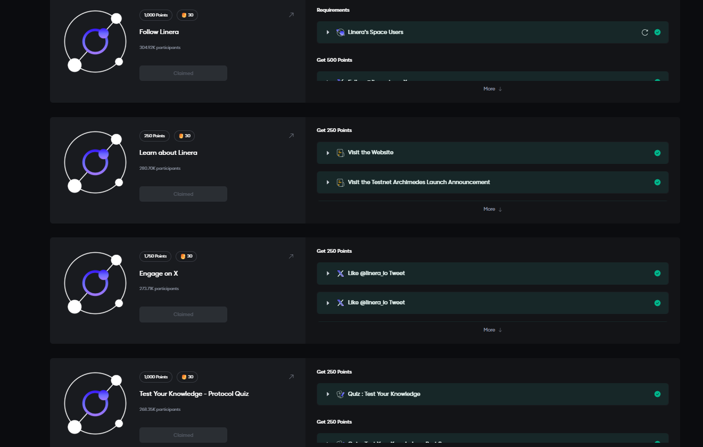Click green checkmark on Visit the Website
The image size is (703, 447).
pos(657,153)
